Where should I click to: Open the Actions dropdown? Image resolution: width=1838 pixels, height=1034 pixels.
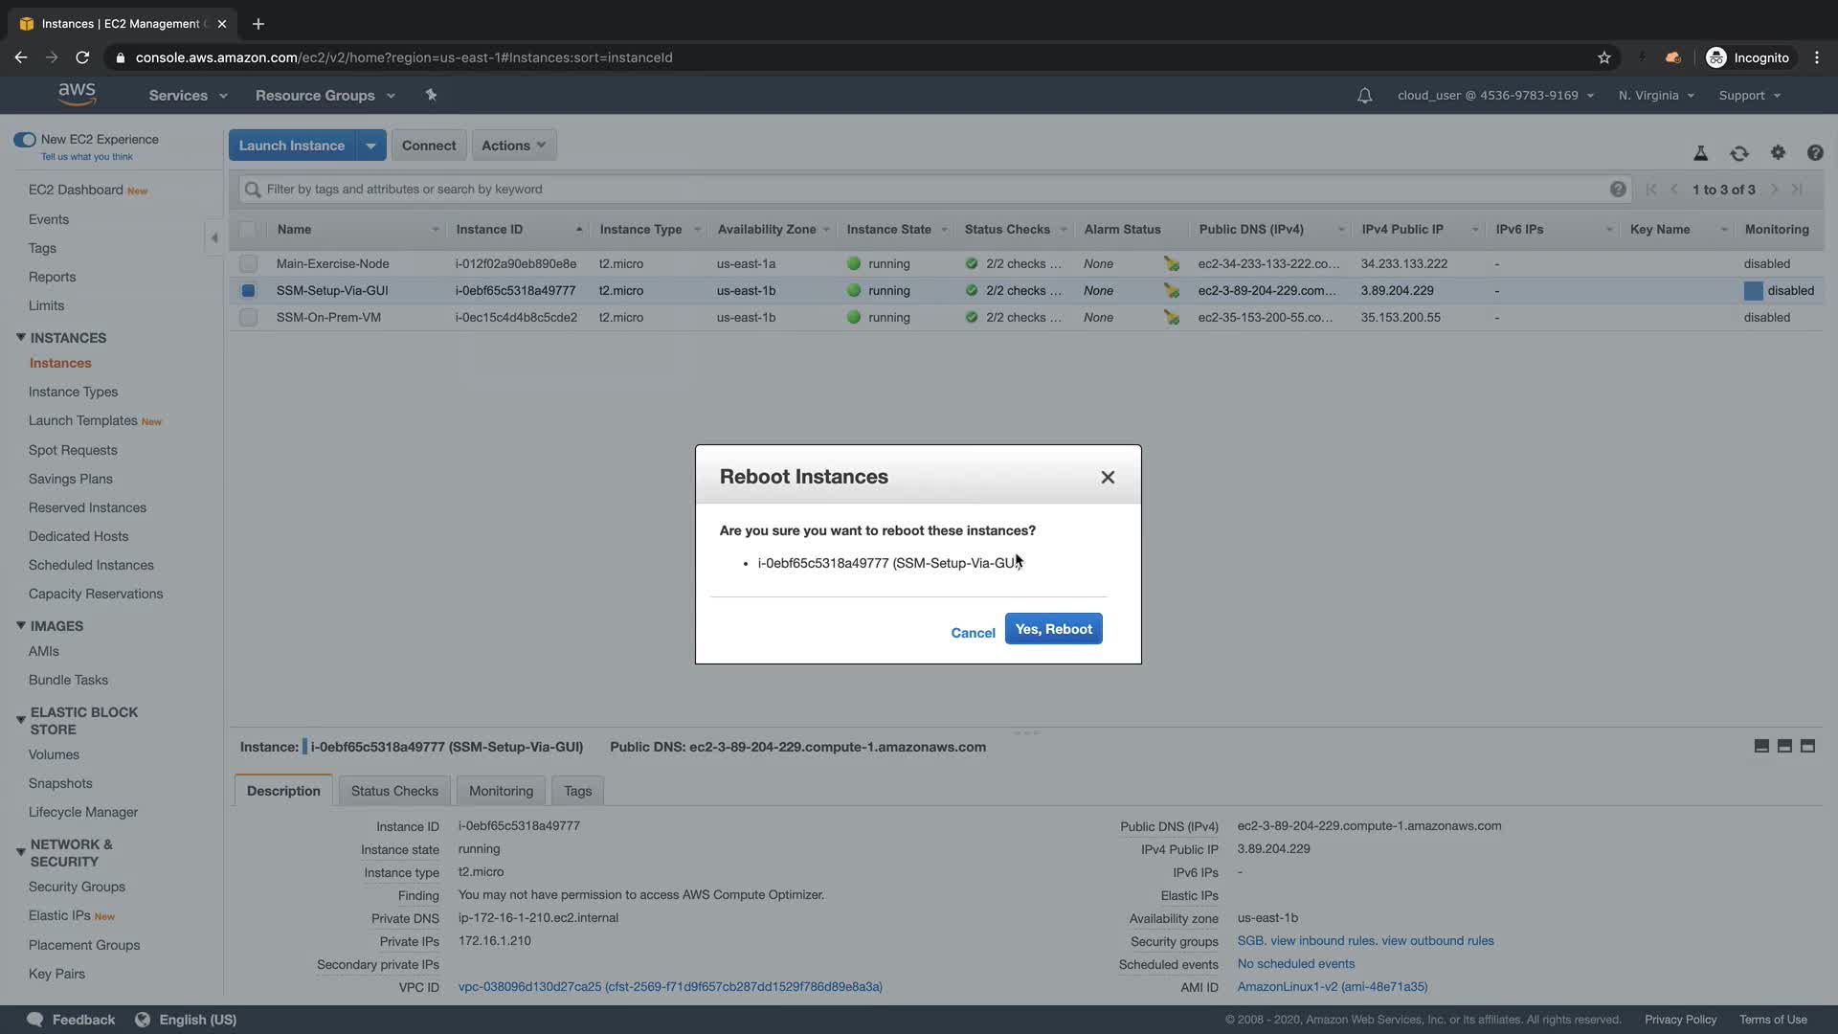click(513, 146)
